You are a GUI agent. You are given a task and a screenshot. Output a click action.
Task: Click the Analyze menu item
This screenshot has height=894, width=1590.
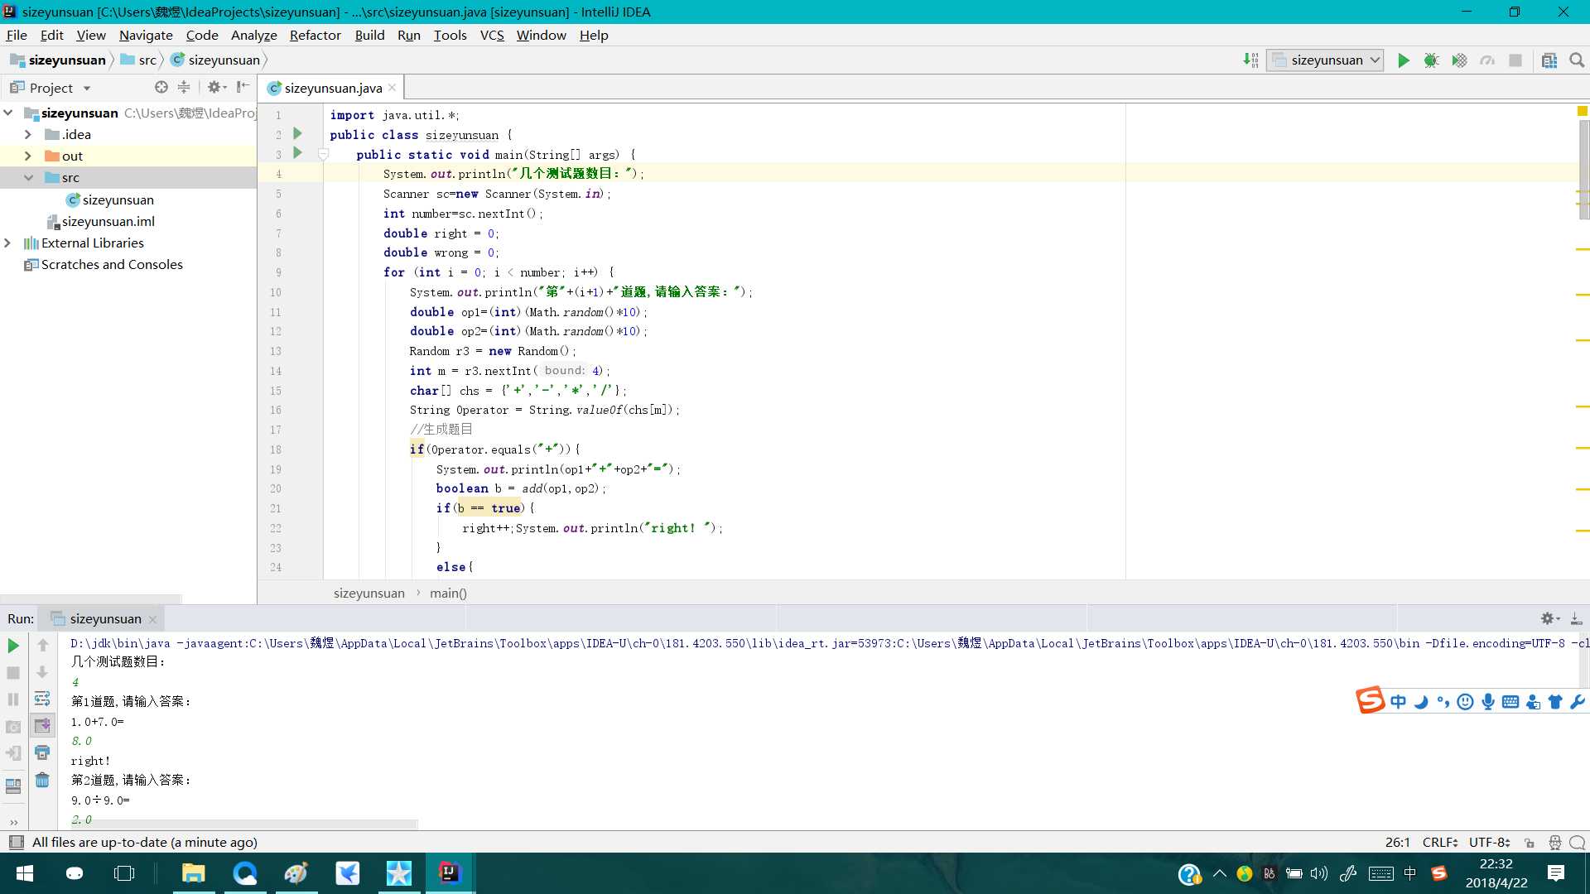251,34
